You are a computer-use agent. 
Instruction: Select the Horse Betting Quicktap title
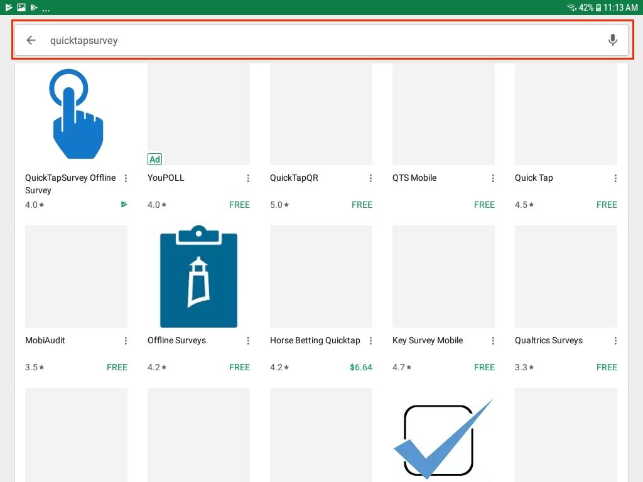(x=315, y=341)
